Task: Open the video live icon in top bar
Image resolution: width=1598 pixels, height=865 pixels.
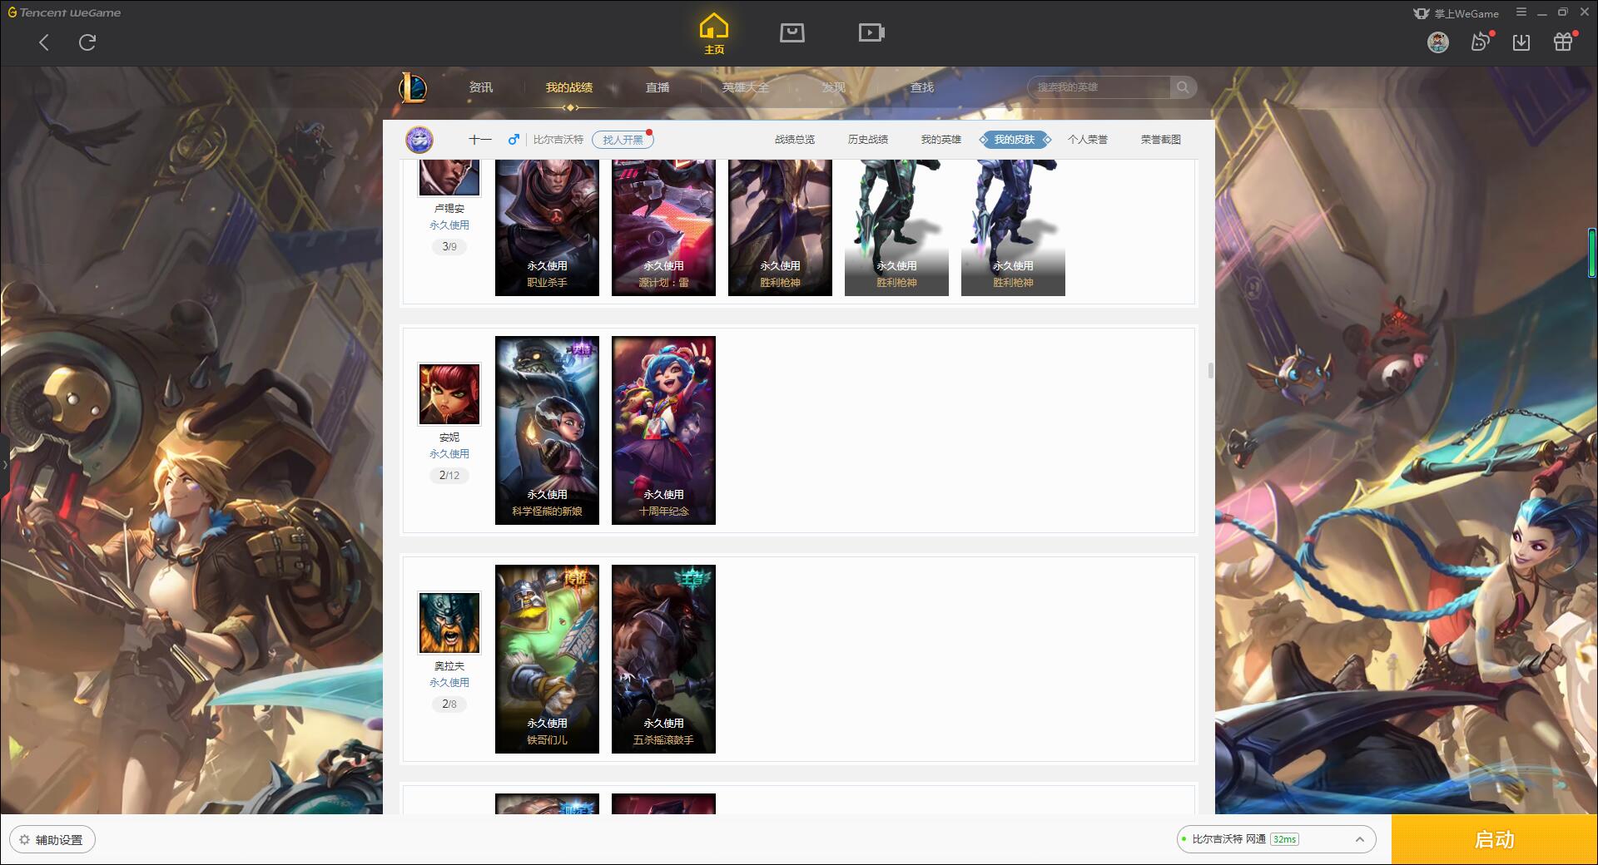Action: [x=871, y=32]
